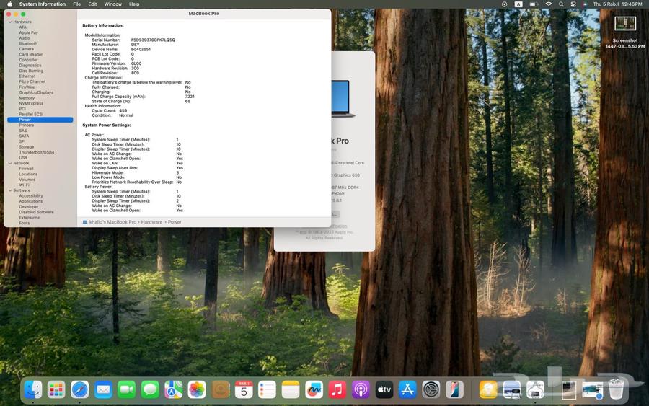
Task: Open Control Center from the menu bar
Action: [x=573, y=4]
